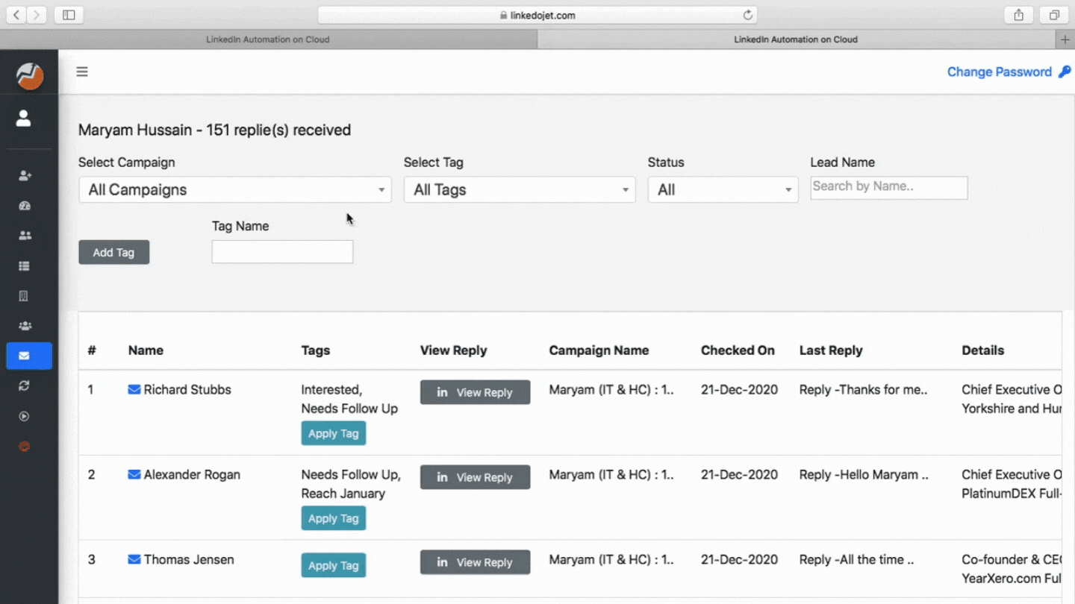Click Safari's share button
Screen dimensions: 1075x604
[1018, 15]
